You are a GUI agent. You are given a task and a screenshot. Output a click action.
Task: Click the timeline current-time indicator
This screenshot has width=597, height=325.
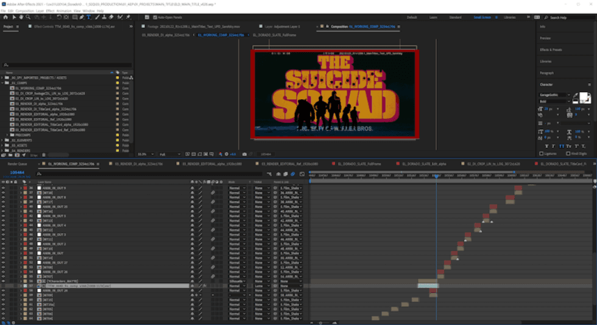tap(436, 176)
